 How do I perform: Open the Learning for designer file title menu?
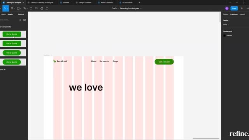(x=131, y=9)
